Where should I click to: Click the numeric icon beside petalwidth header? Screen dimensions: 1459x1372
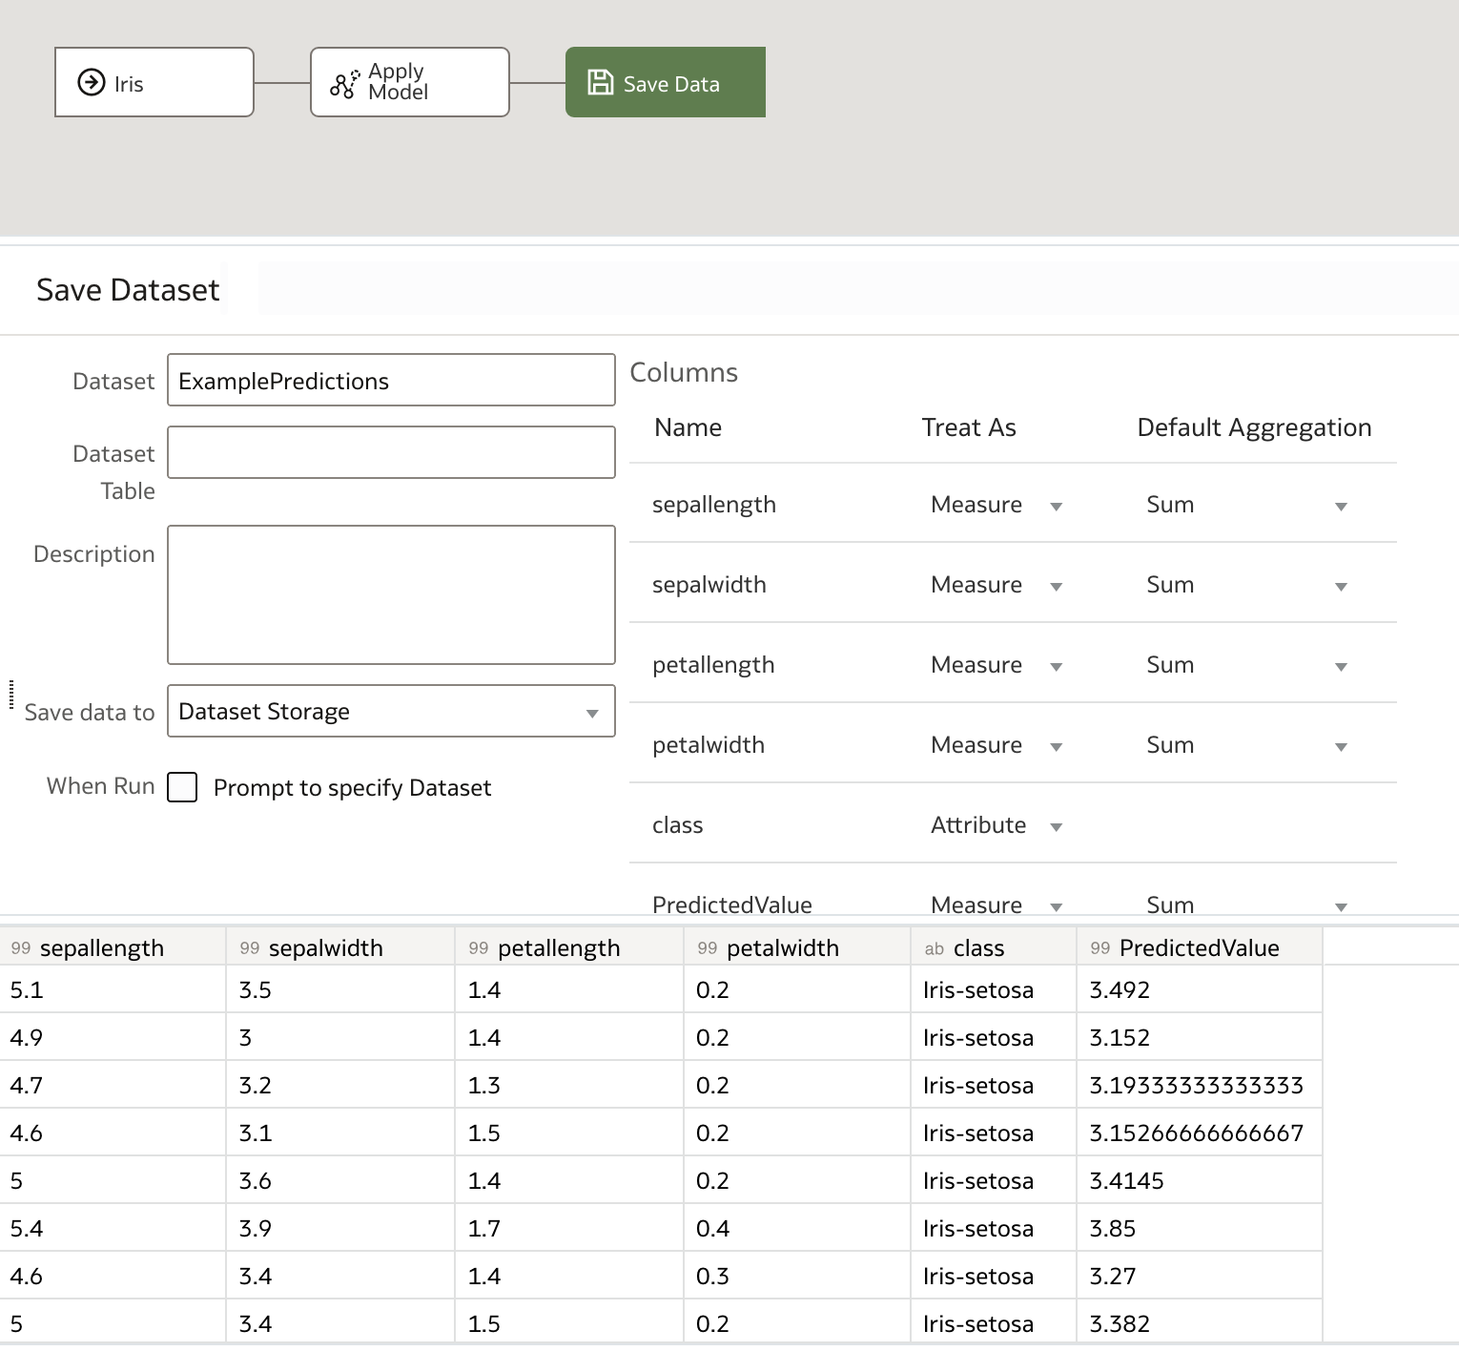click(x=709, y=947)
